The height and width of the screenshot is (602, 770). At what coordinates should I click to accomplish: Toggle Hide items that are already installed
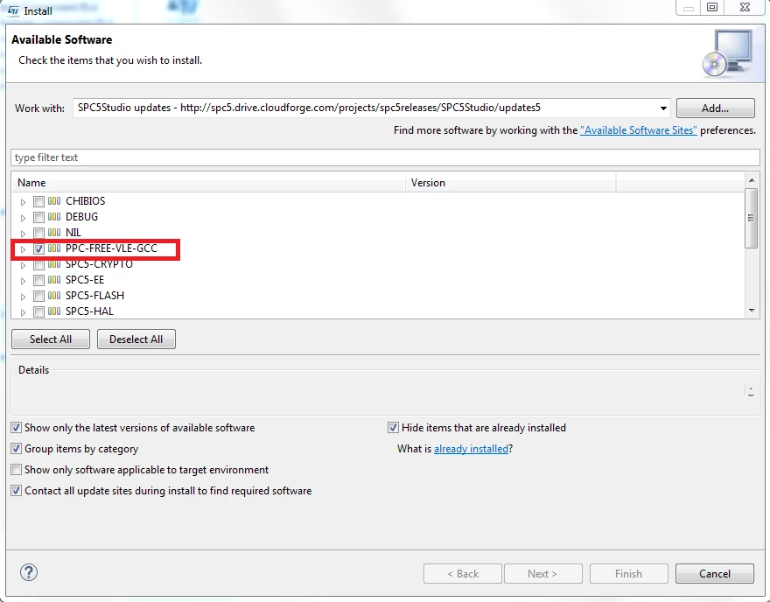click(x=393, y=428)
